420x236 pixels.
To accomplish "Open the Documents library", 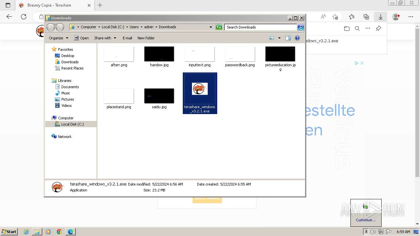I will click(x=70, y=87).
